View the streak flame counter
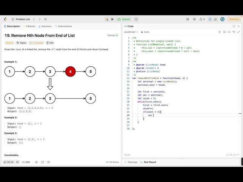 point(202,19)
